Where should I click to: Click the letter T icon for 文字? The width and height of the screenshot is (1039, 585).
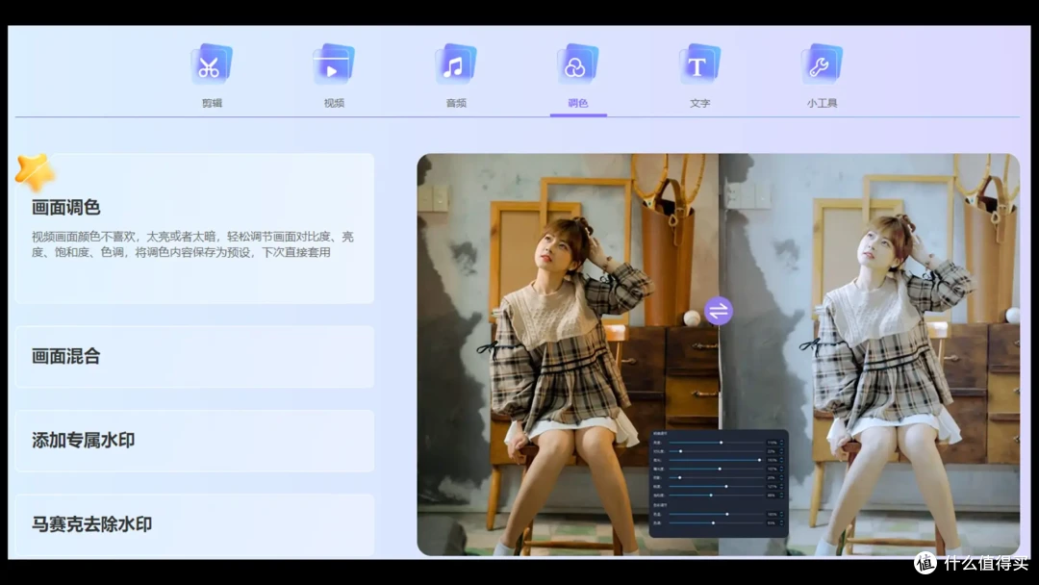[699, 65]
